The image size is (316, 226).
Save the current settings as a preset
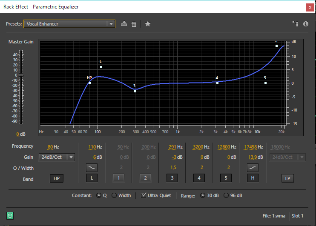pos(124,24)
